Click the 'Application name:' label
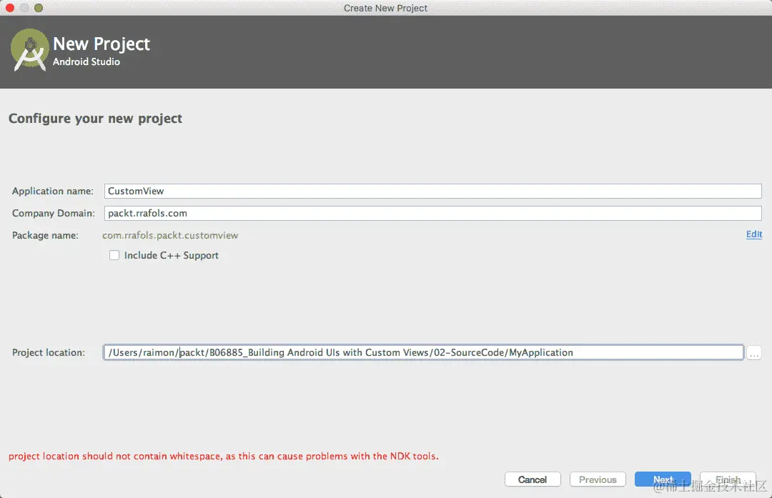The height and width of the screenshot is (498, 772). (53, 191)
